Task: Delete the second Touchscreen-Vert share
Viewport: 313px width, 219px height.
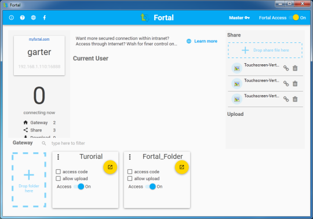Action: point(295,83)
